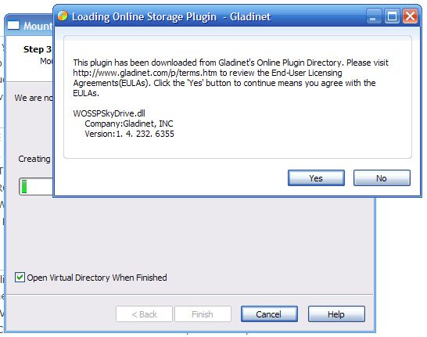This screenshot has width=427, height=337.
Task: Click the Company:Gladinet, INC line
Action: [129, 124]
